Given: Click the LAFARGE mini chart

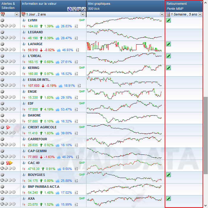Looking at the screenshot, I should tap(124, 46).
